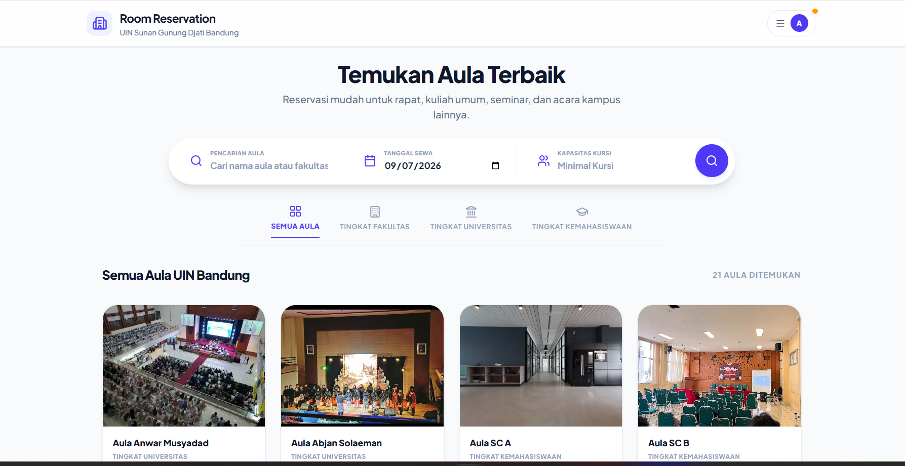
Task: Click the Aula SC A title
Action: pos(490,443)
